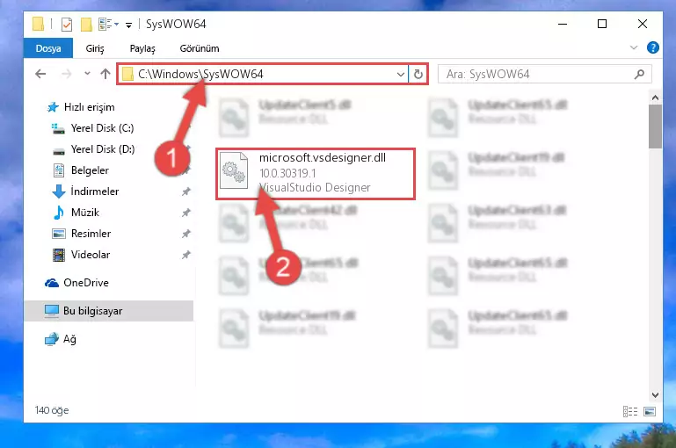The width and height of the screenshot is (676, 448).
Task: Go forward with the right arrow button
Action: pos(66,74)
